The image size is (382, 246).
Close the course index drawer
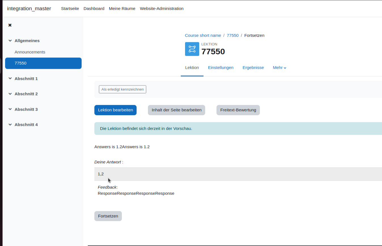point(10,25)
